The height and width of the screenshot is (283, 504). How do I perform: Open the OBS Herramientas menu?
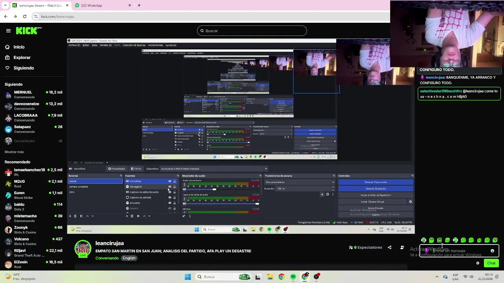(x=156, y=45)
